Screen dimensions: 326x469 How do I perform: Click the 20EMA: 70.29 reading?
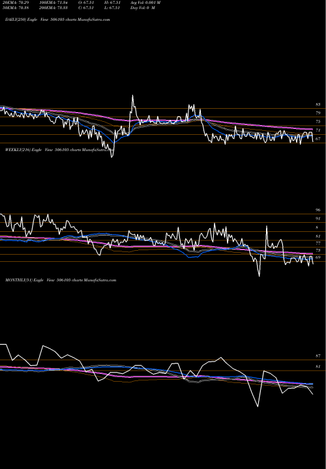coord(15,3)
